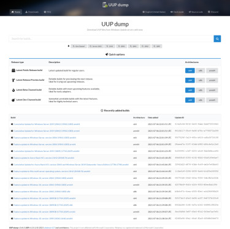Screen dimensions: 230x229
Task: Click the Latest Beta Channel build icon
Action: (13, 90)
